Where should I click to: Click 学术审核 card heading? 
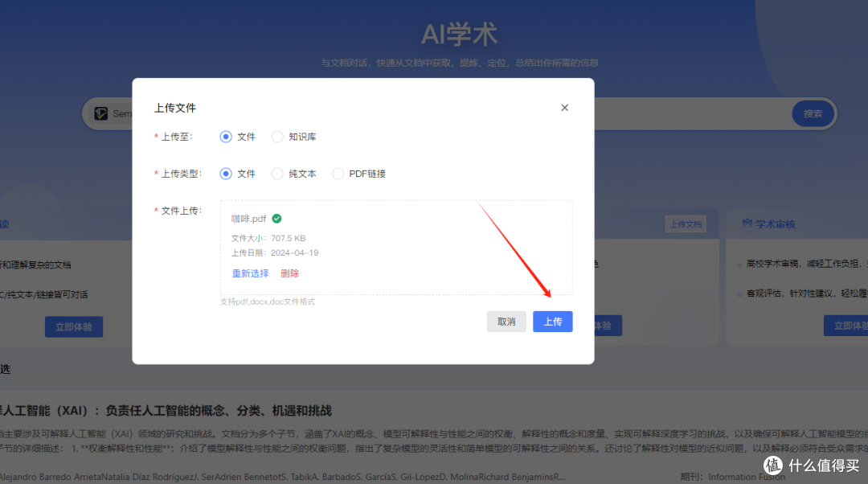pos(775,224)
